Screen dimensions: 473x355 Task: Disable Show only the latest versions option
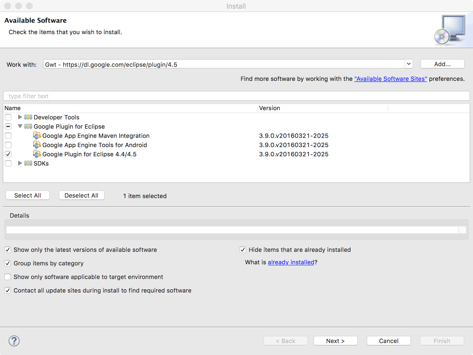pyautogui.click(x=7, y=250)
